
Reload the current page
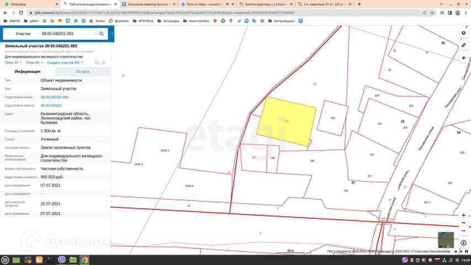[21, 13]
